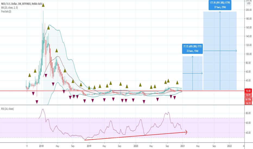Select the BB (20, close, 2, 0) indicator legend
This screenshot has width=253, height=149.
pyautogui.click(x=9, y=8)
